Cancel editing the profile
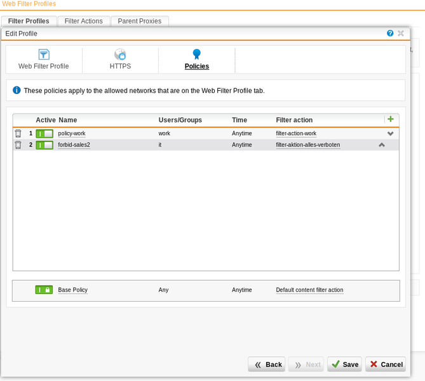The height and width of the screenshot is (381, 425). click(386, 364)
